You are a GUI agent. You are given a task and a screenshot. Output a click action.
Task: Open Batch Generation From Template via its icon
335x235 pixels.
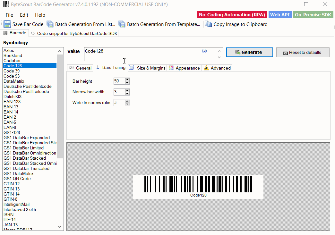tap(122, 24)
